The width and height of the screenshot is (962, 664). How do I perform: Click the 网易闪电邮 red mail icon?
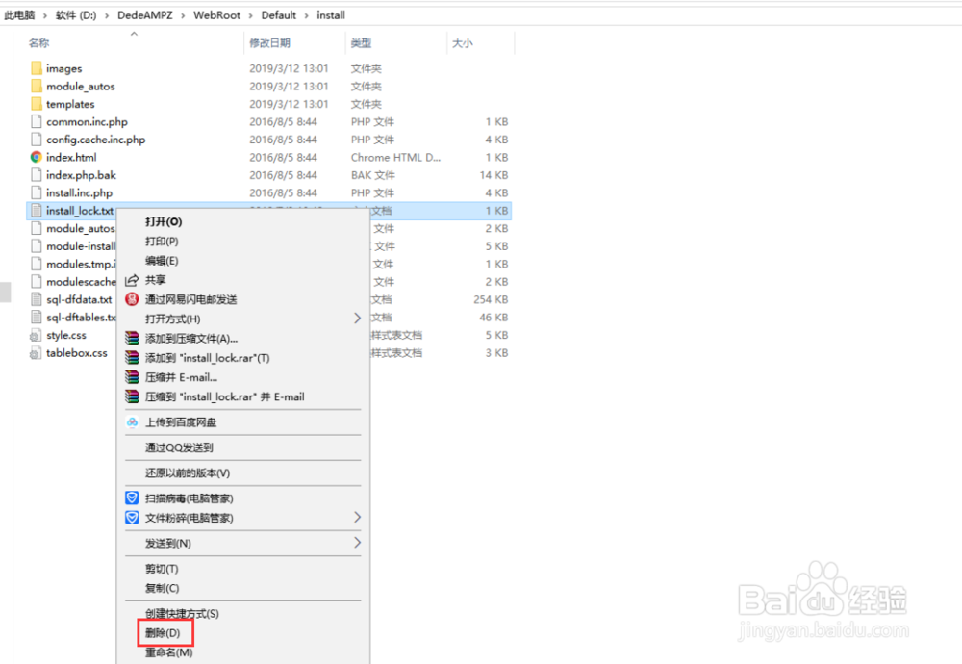coord(132,299)
